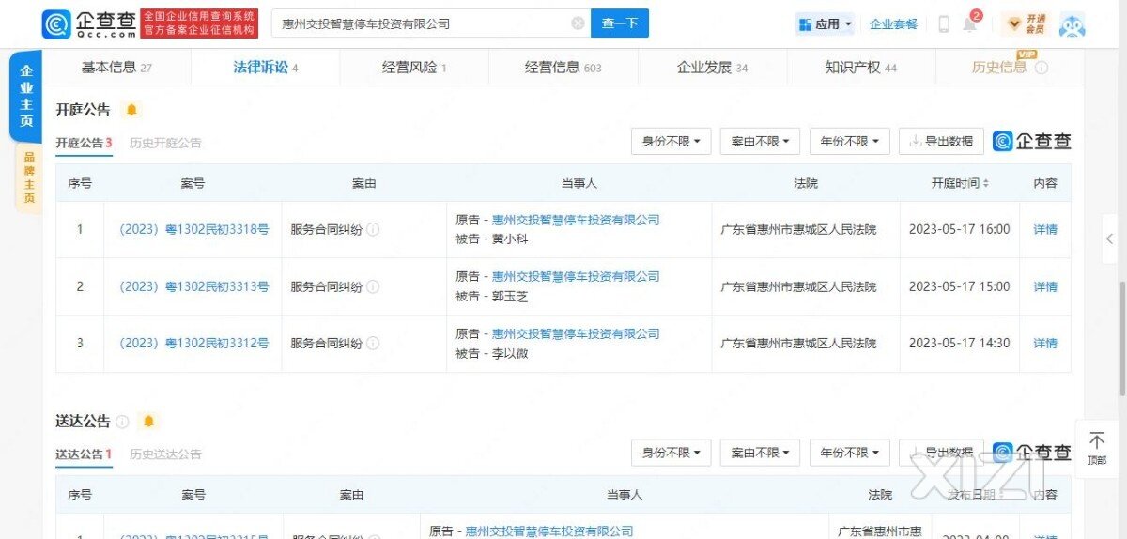Select the 开庭公告 3 sub-tab
This screenshot has width=1127, height=539.
(x=84, y=143)
